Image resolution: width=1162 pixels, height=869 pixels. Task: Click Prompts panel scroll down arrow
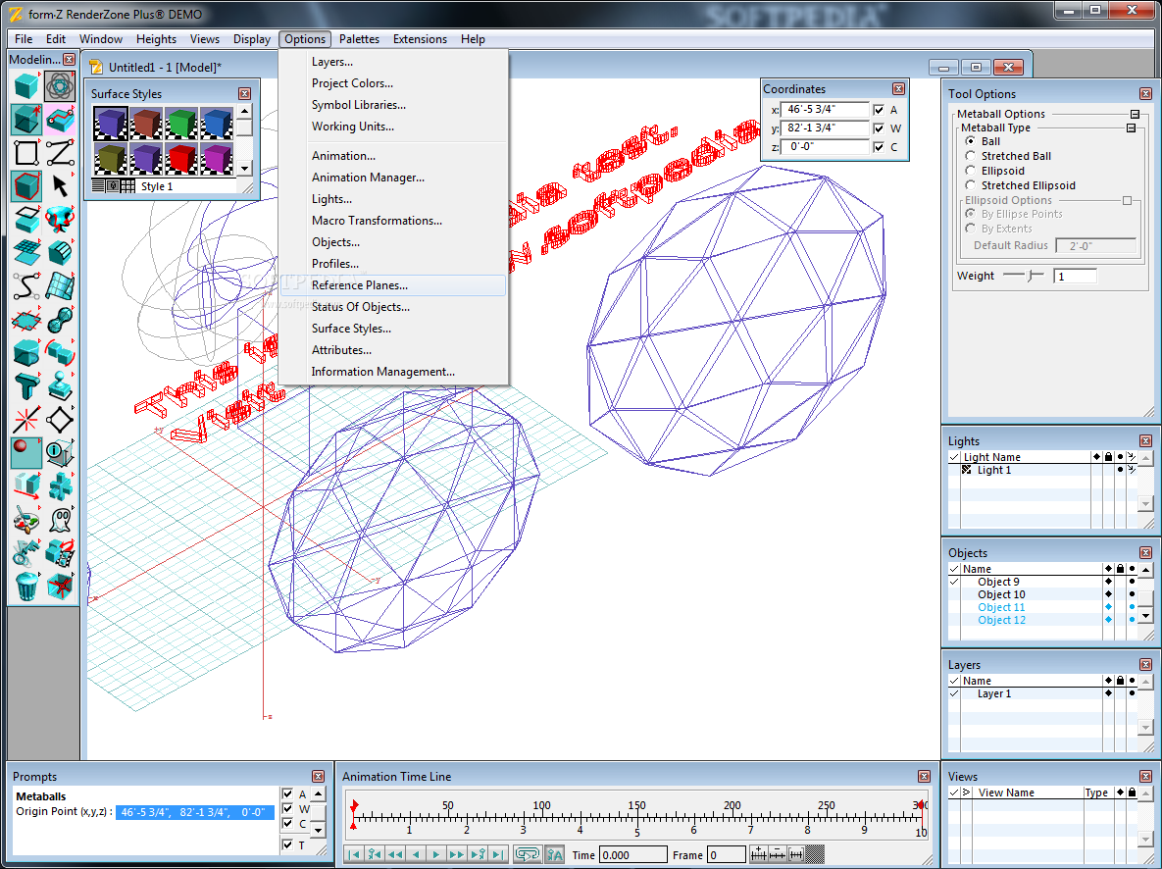pyautogui.click(x=318, y=831)
